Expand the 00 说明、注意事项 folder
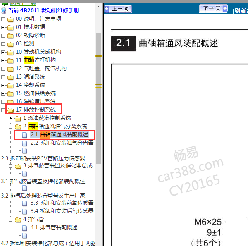This screenshot has width=248, height=246. coord(3,19)
